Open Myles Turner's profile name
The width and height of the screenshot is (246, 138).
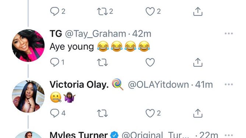(x=78, y=135)
